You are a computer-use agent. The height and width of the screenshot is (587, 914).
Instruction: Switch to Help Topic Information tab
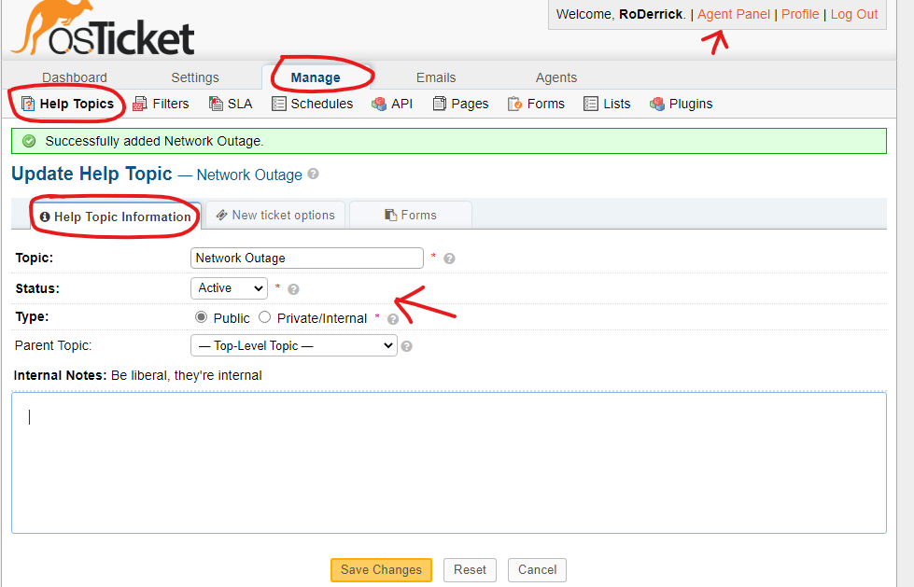pyautogui.click(x=116, y=217)
